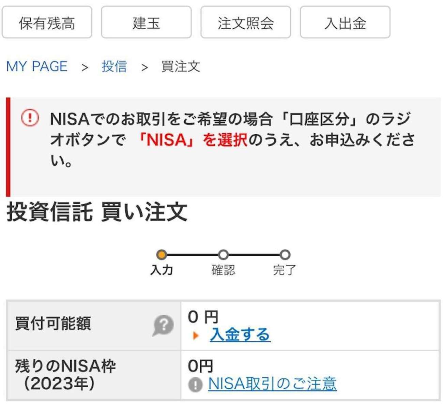
Task: Open the 買付可能額 help question icon
Action: (x=163, y=325)
